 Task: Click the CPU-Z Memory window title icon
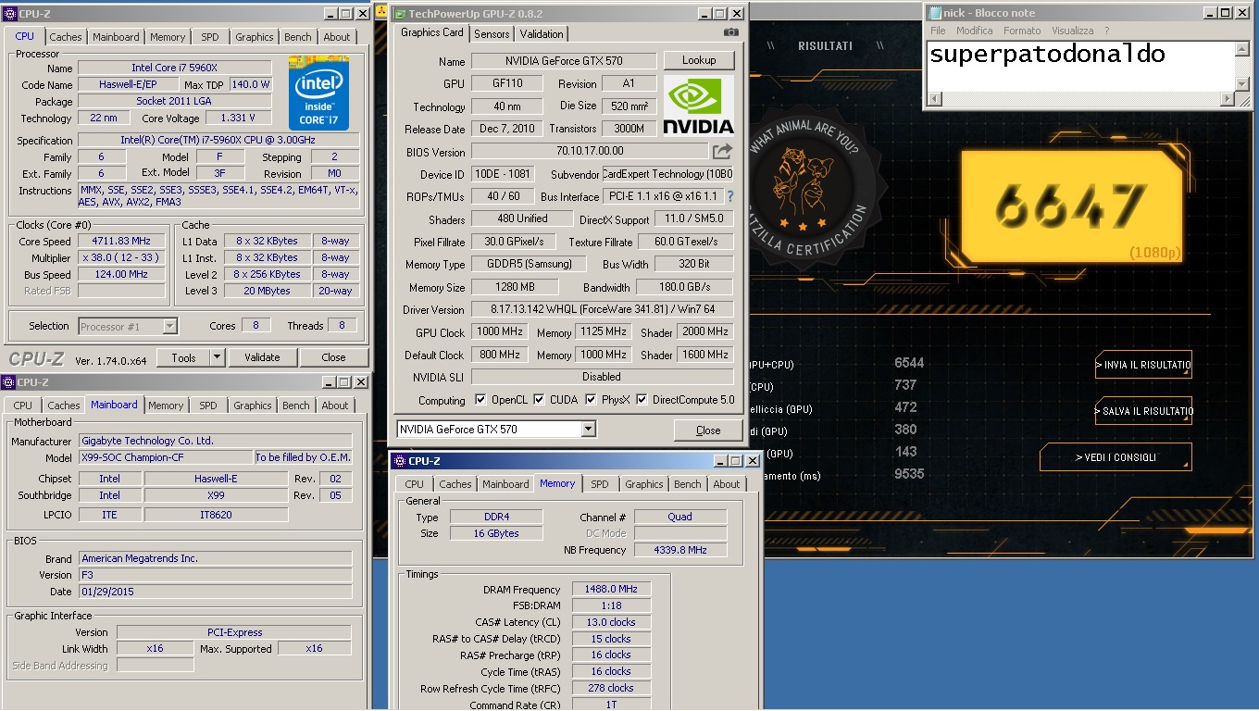pos(398,461)
